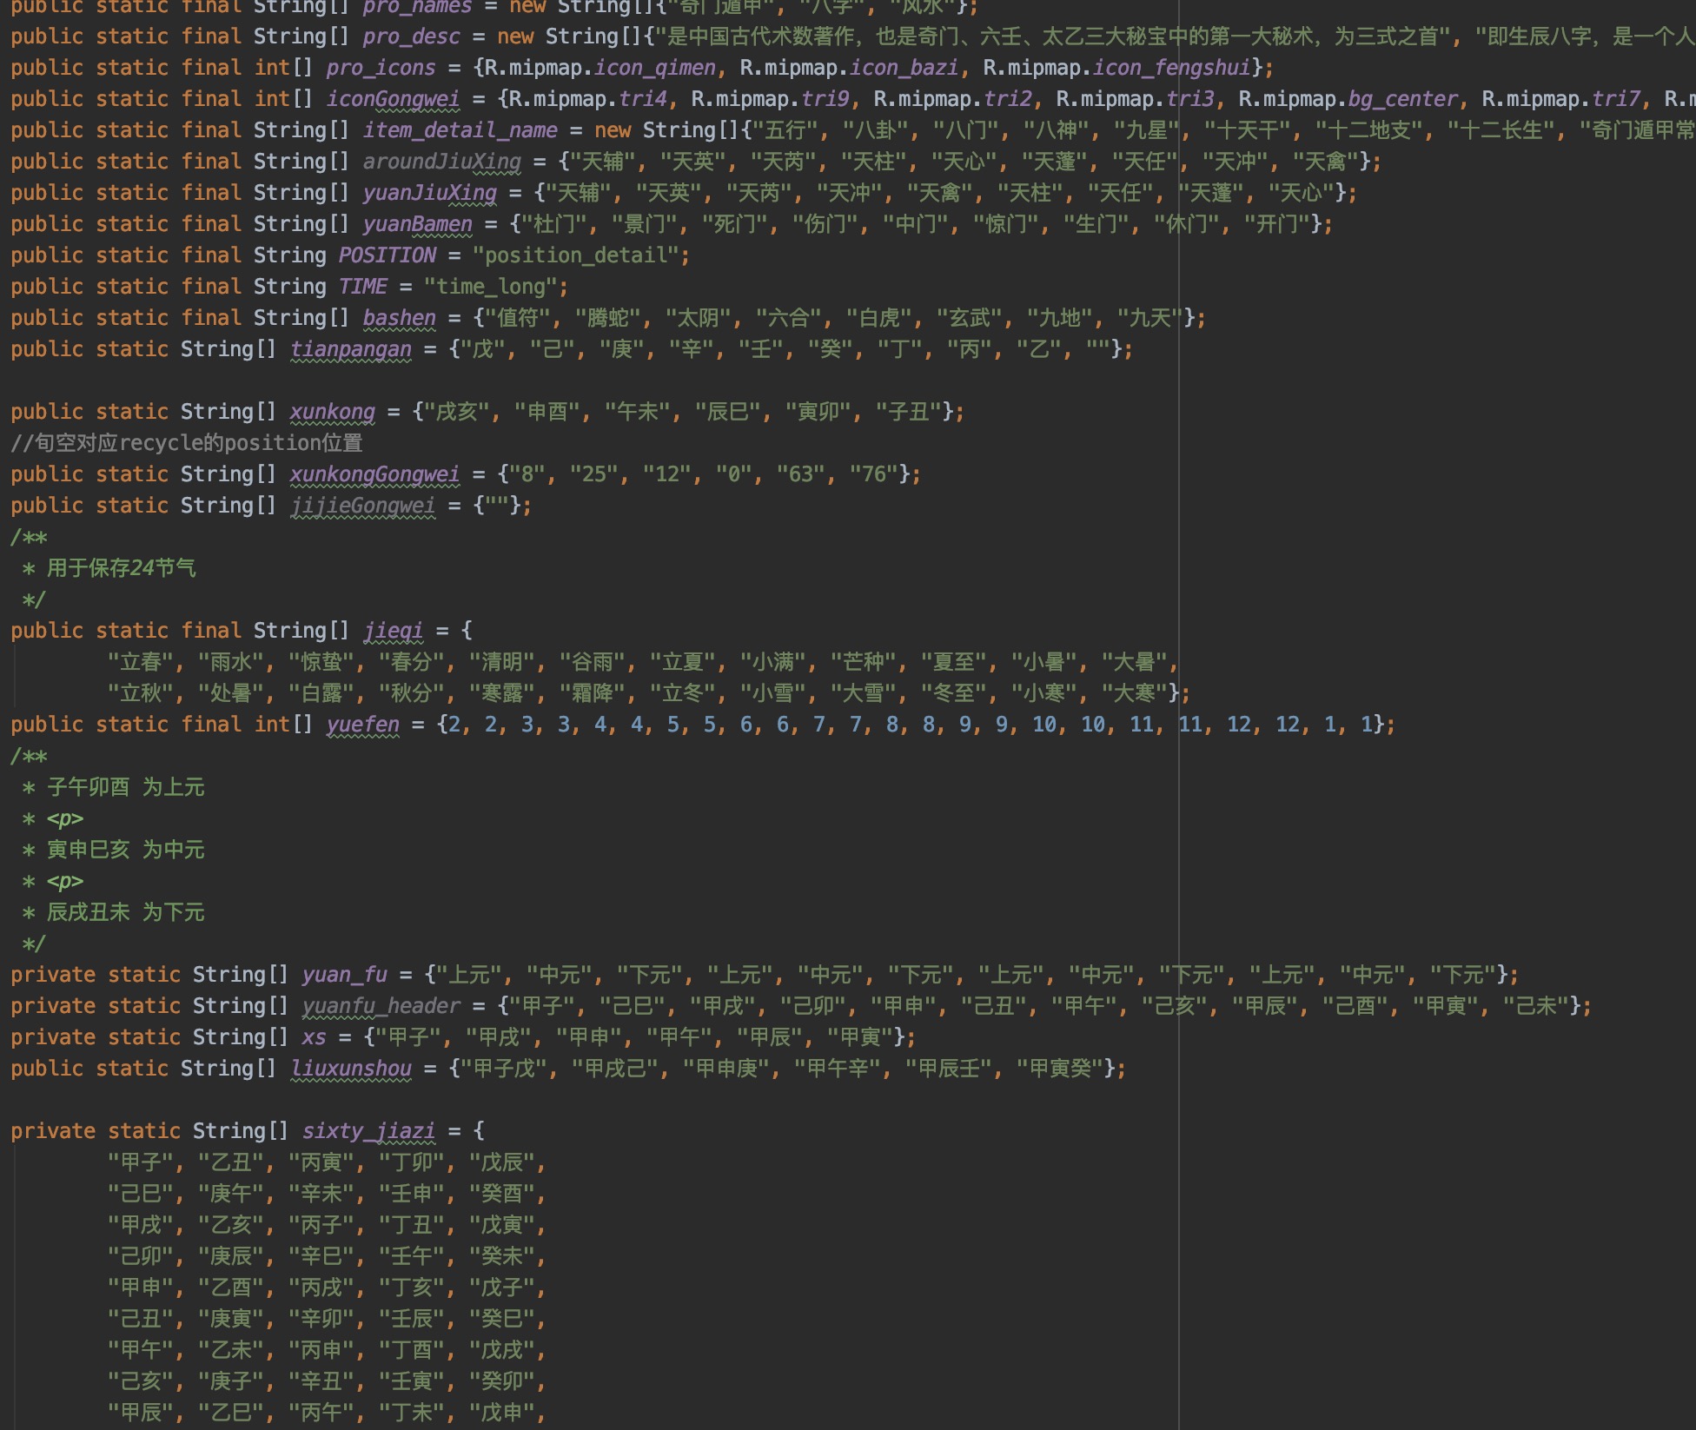Click the variable name pro_desc

(411, 36)
